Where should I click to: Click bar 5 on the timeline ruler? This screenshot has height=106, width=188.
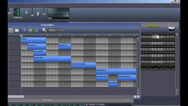[x=35, y=35]
